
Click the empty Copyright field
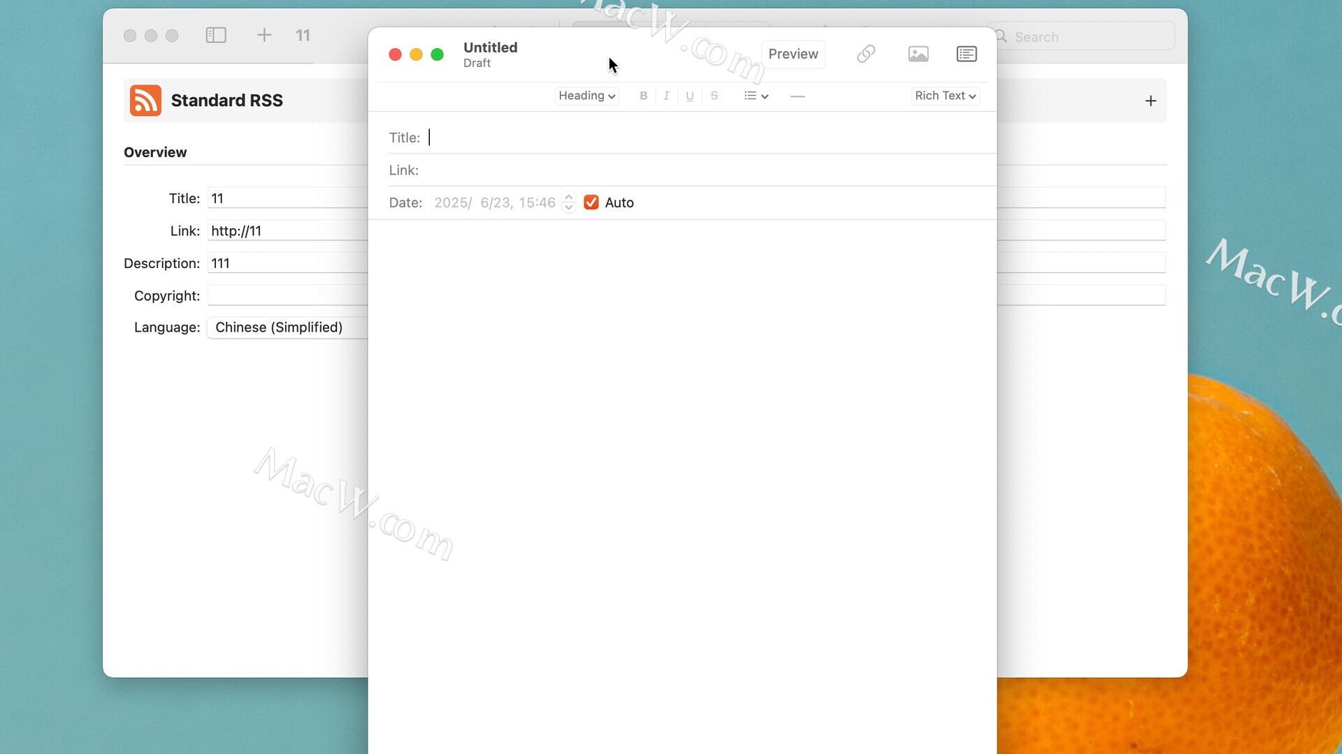pyautogui.click(x=287, y=295)
